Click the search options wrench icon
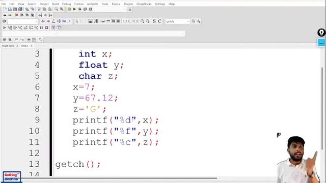 tap(199, 21)
